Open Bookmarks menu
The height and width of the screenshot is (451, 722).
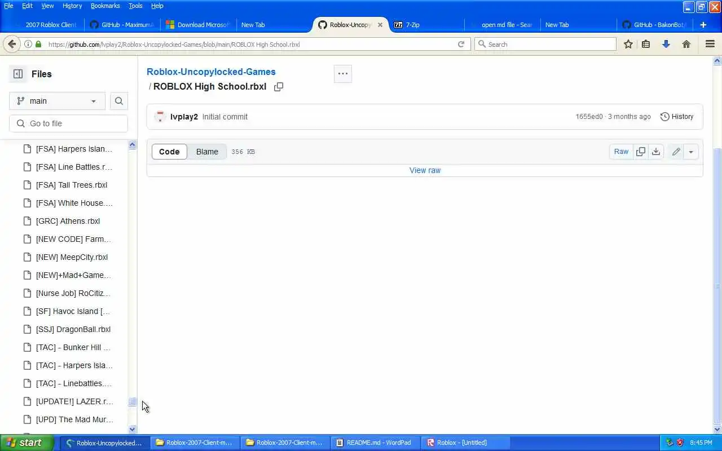(105, 6)
